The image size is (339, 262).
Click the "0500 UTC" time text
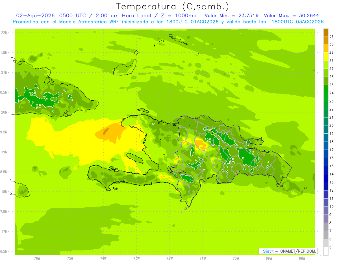point(73,16)
